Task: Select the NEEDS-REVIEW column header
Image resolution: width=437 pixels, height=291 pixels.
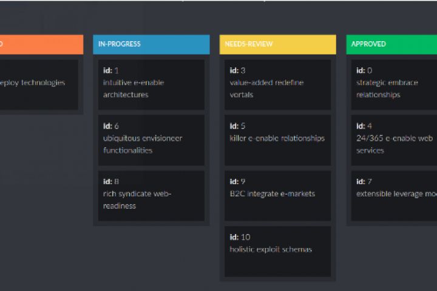Action: tap(277, 44)
